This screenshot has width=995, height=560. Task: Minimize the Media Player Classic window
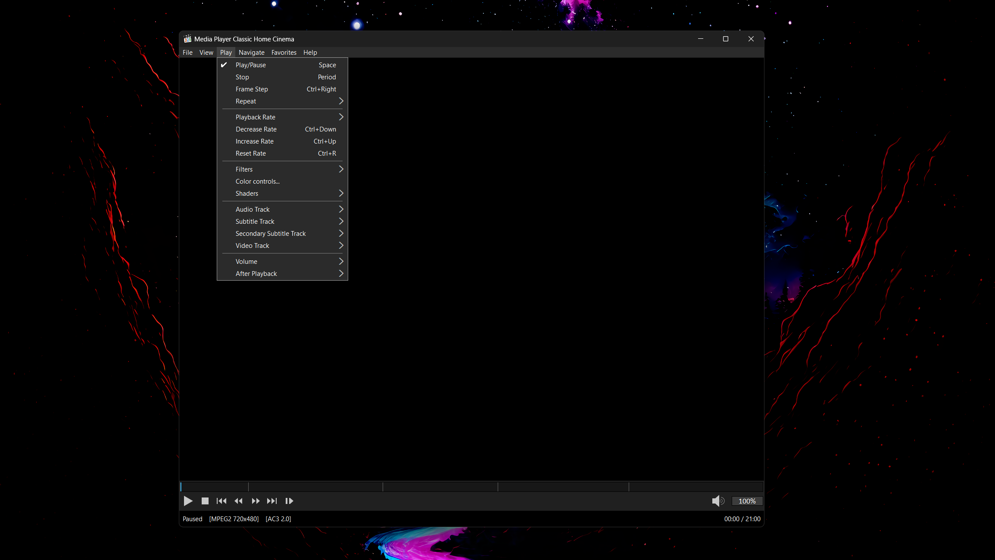click(x=701, y=39)
